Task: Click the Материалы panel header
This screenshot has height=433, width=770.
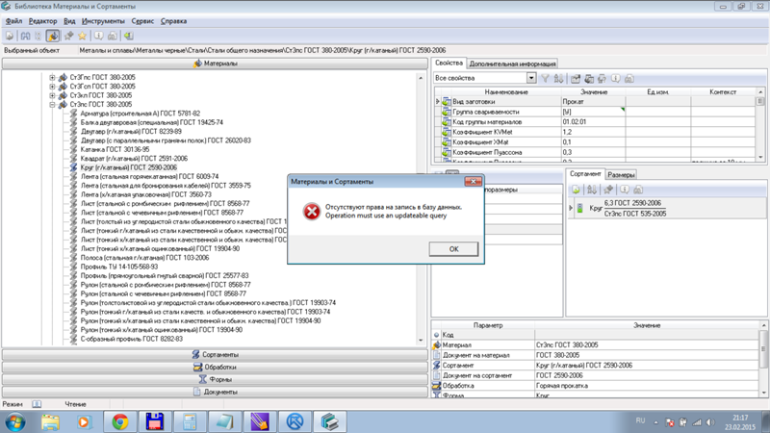Action: (x=215, y=64)
